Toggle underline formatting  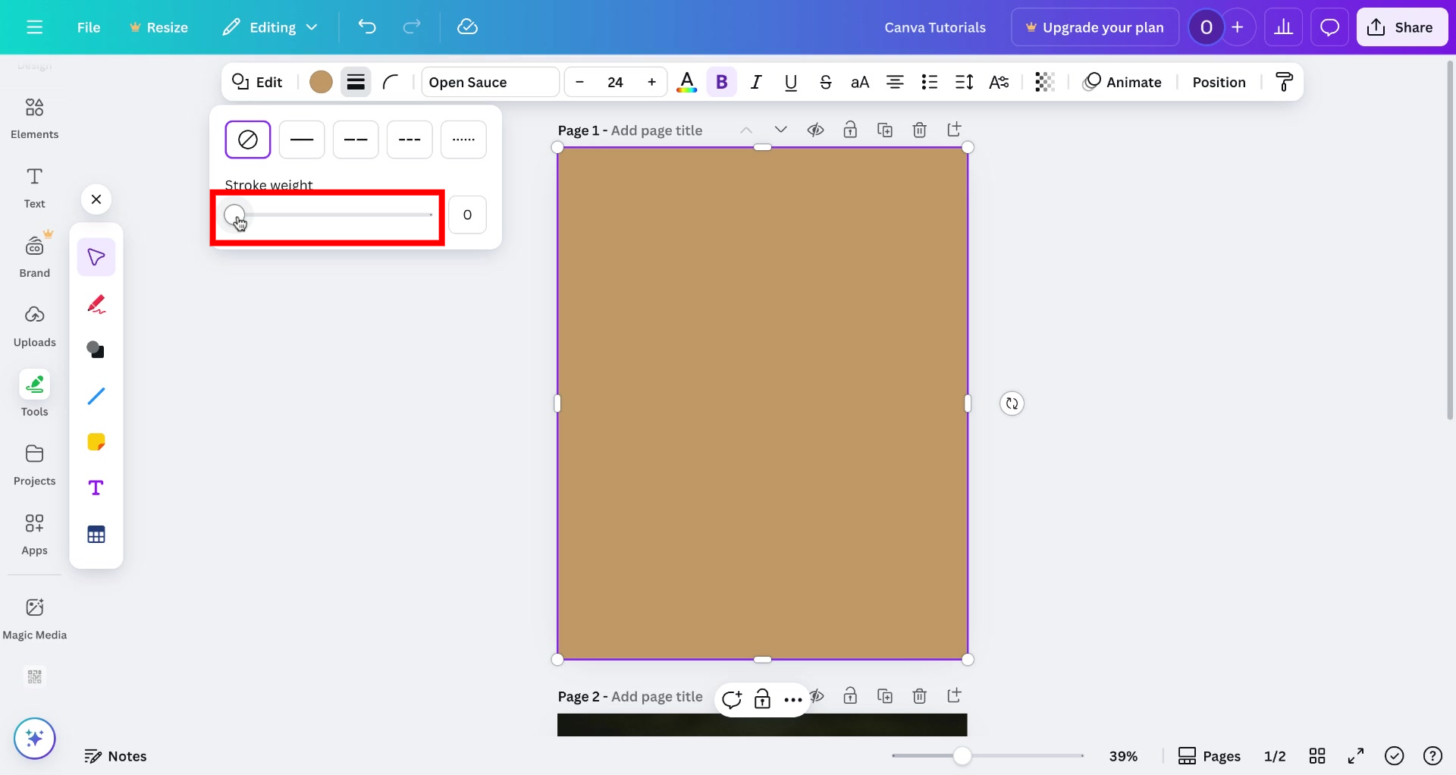click(x=791, y=82)
